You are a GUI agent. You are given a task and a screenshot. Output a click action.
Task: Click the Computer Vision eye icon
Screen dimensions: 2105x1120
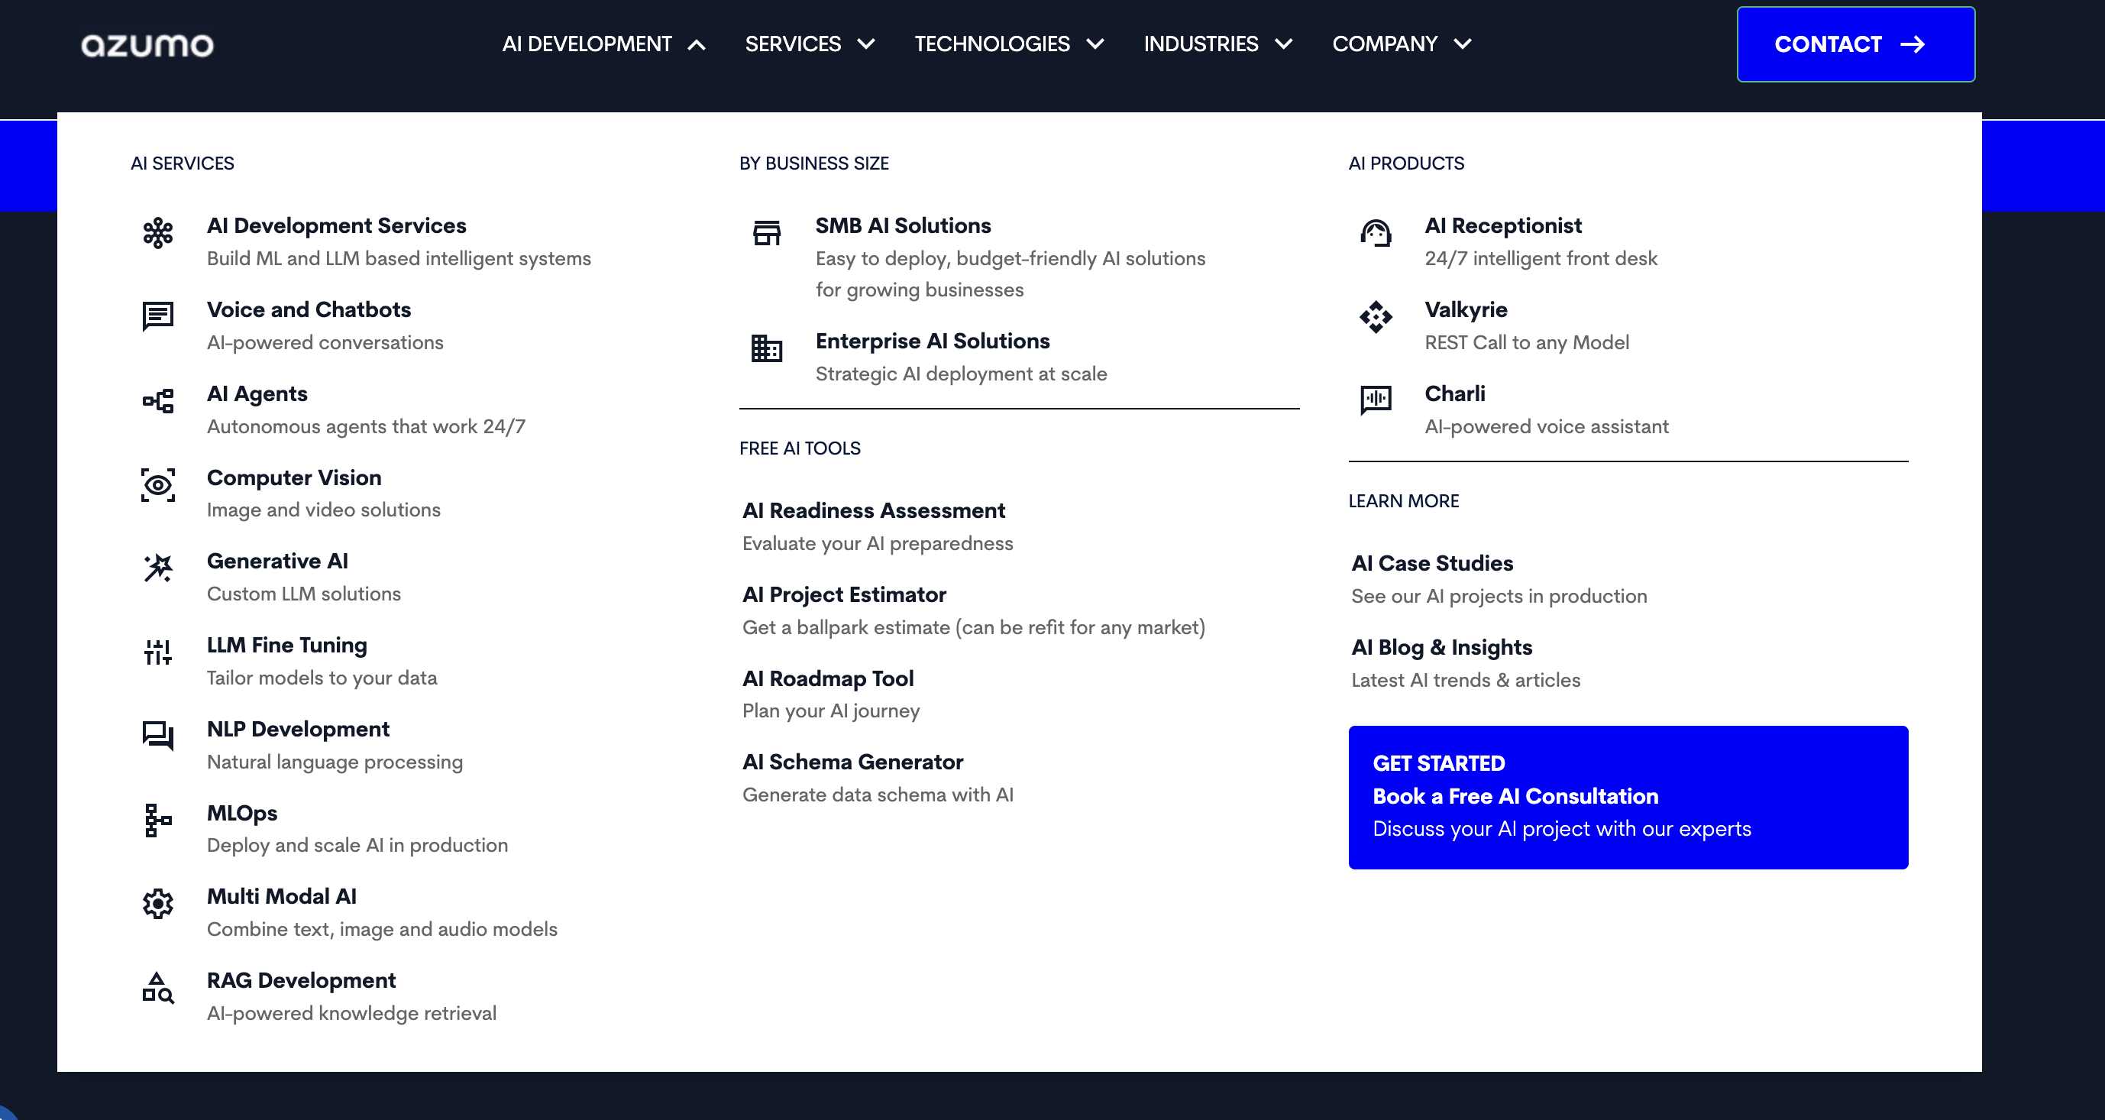(x=157, y=485)
